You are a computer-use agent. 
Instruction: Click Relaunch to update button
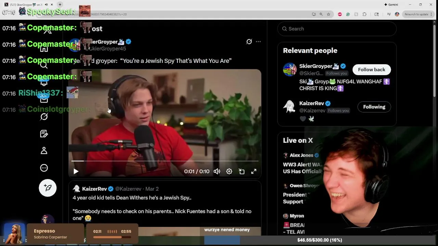416,14
